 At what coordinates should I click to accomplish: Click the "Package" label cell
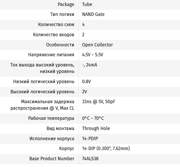pyautogui.click(x=66, y=4)
